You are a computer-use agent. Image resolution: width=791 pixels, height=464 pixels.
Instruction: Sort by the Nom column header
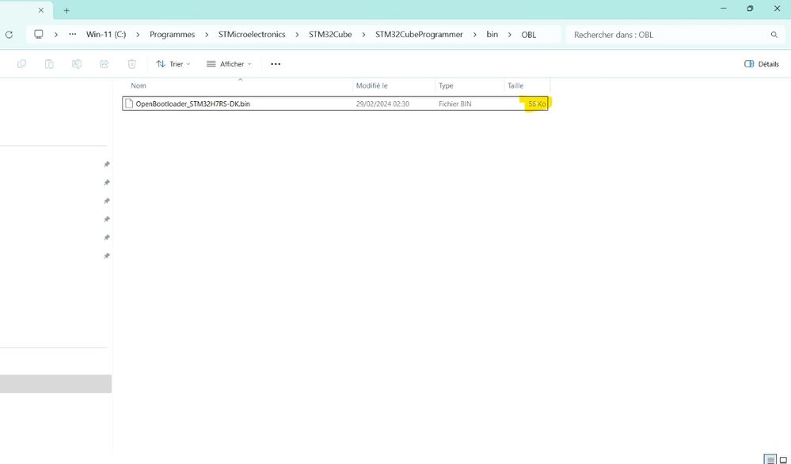point(237,85)
